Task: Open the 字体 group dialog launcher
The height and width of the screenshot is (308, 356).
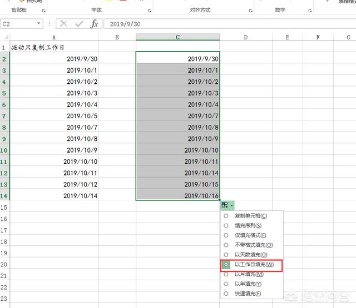Action: tap(149, 11)
